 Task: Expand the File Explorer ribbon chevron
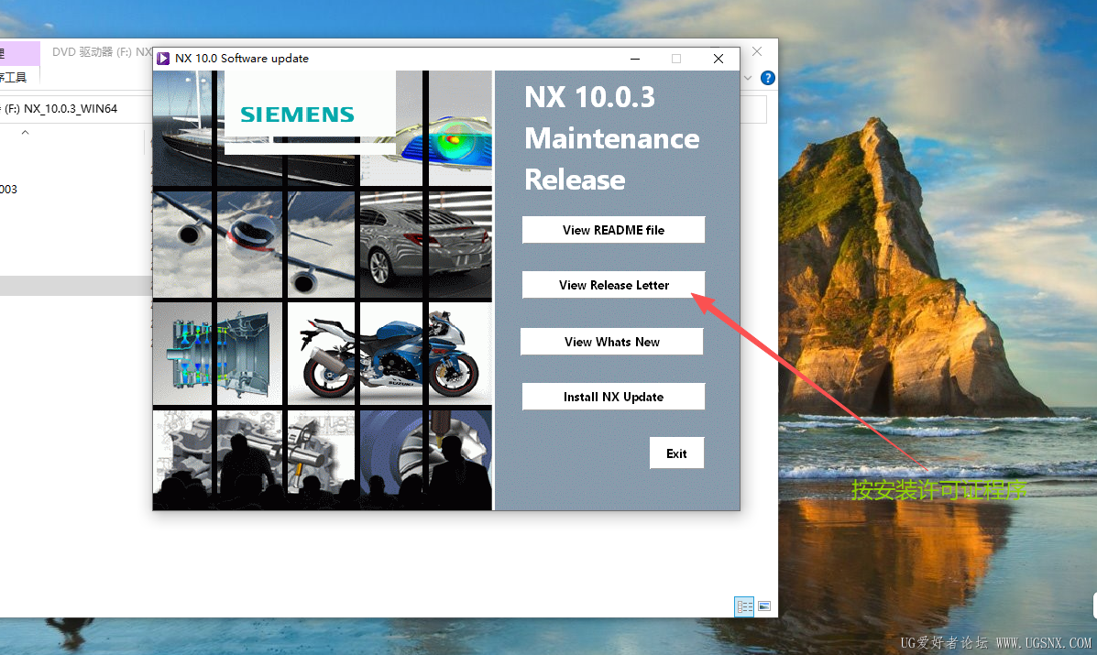[748, 78]
